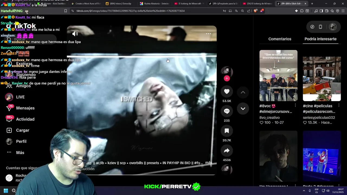This screenshot has width=347, height=195.
Task: Open options for the #cine #peliculas card
Action: point(339,105)
